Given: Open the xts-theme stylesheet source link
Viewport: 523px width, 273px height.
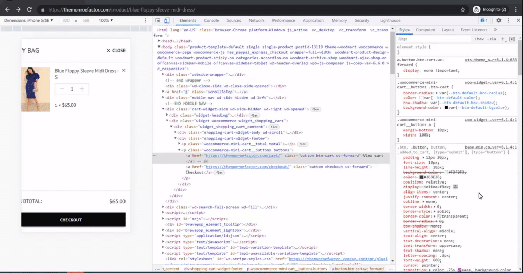Looking at the screenshot, I should [491, 60].
